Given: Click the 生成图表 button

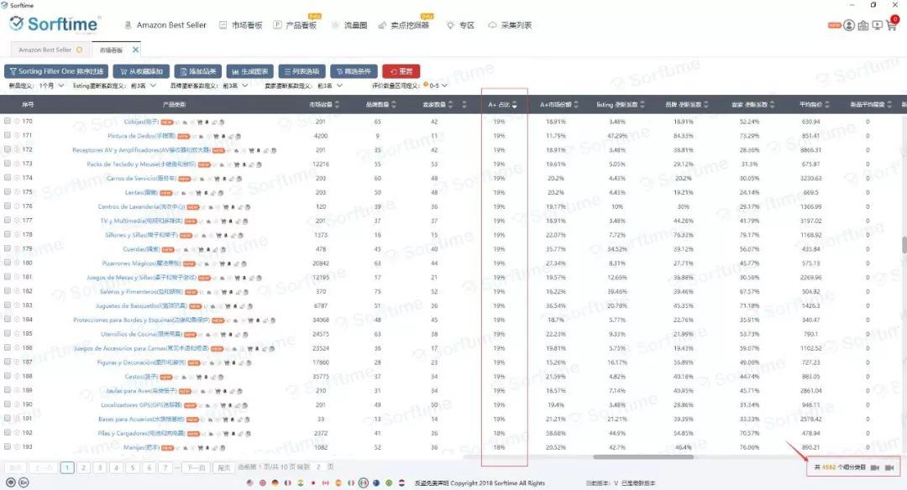Looking at the screenshot, I should [249, 71].
